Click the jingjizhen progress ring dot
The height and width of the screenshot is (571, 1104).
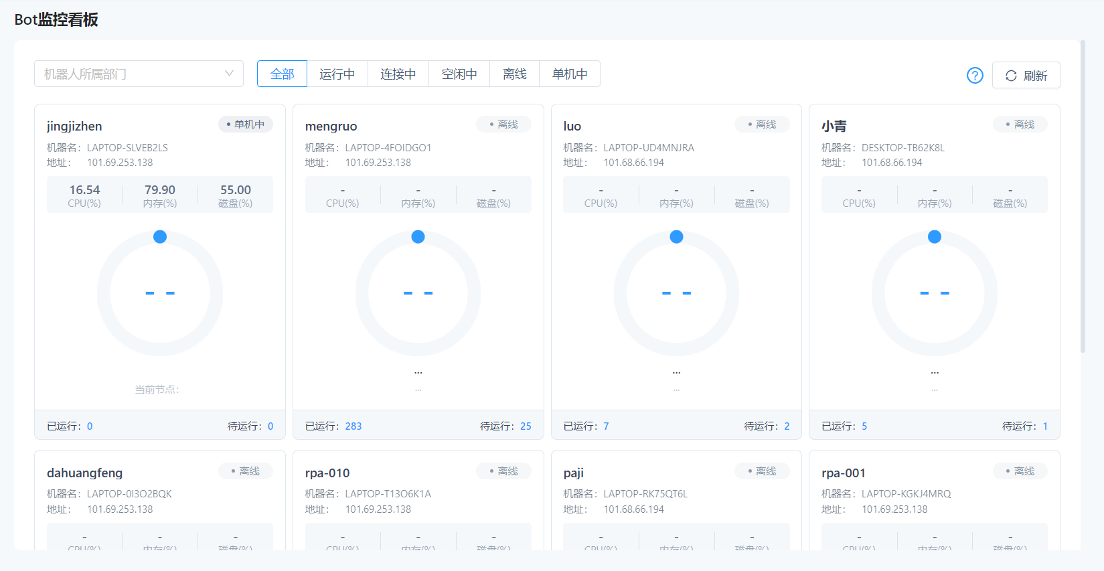point(160,237)
